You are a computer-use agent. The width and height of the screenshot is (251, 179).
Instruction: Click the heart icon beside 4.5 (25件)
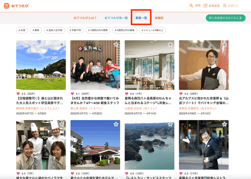click(x=18, y=94)
